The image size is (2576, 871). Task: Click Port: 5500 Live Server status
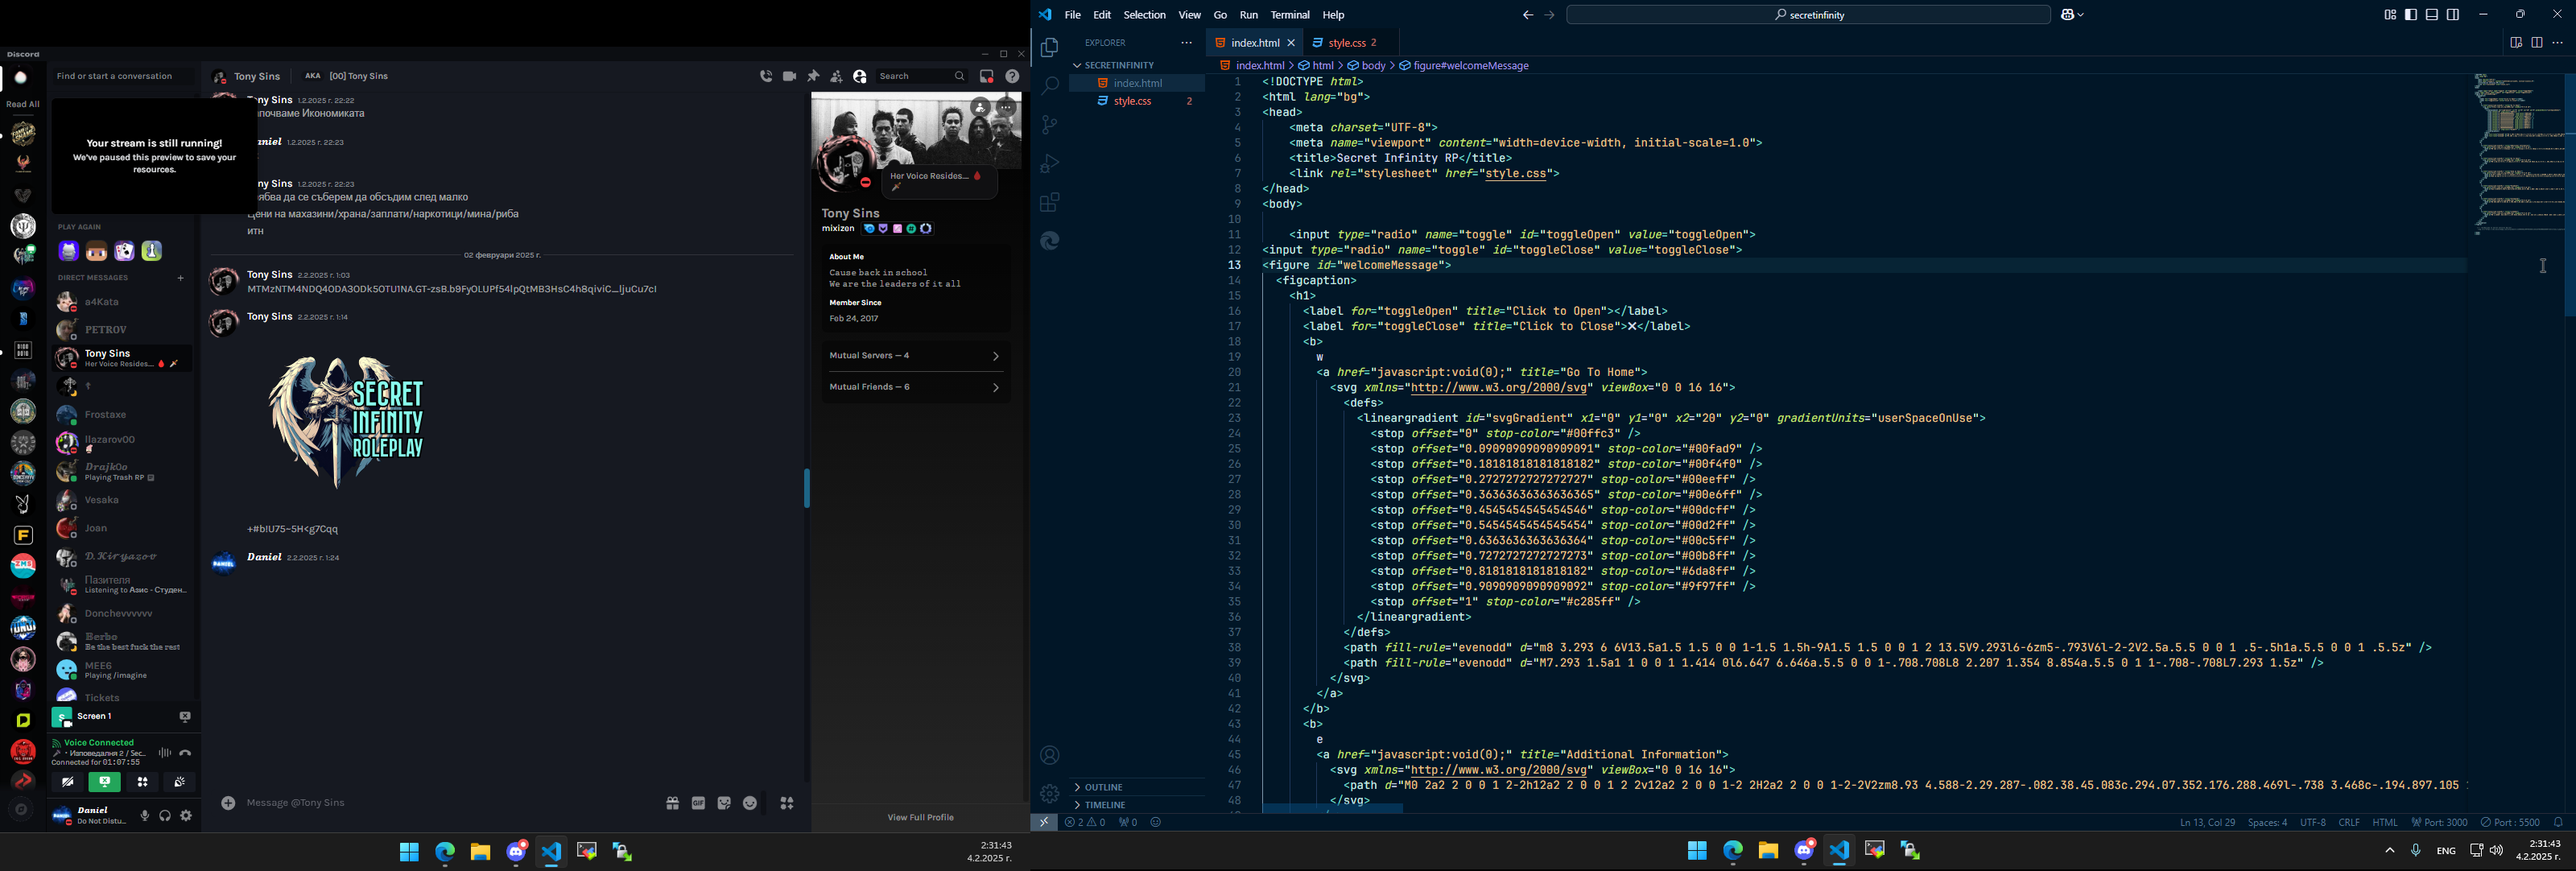[x=2510, y=823]
